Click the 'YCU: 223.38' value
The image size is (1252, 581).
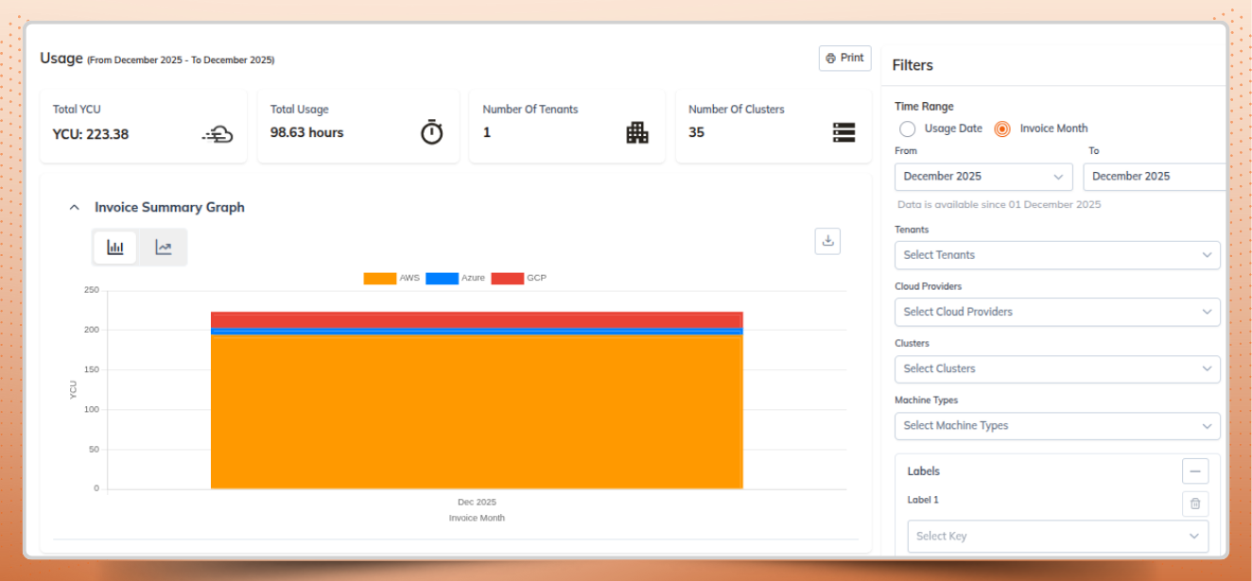coord(91,134)
